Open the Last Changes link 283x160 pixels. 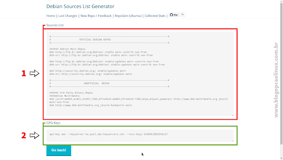point(68,16)
